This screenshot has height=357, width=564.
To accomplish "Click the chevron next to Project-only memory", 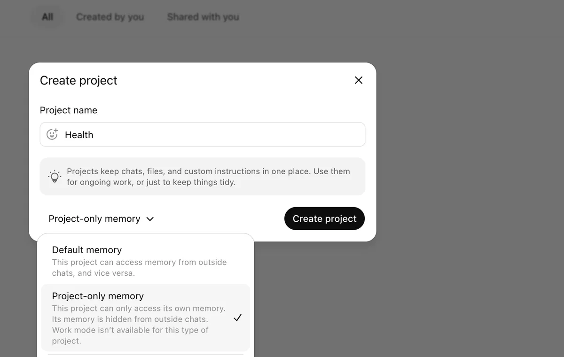I will pyautogui.click(x=150, y=219).
